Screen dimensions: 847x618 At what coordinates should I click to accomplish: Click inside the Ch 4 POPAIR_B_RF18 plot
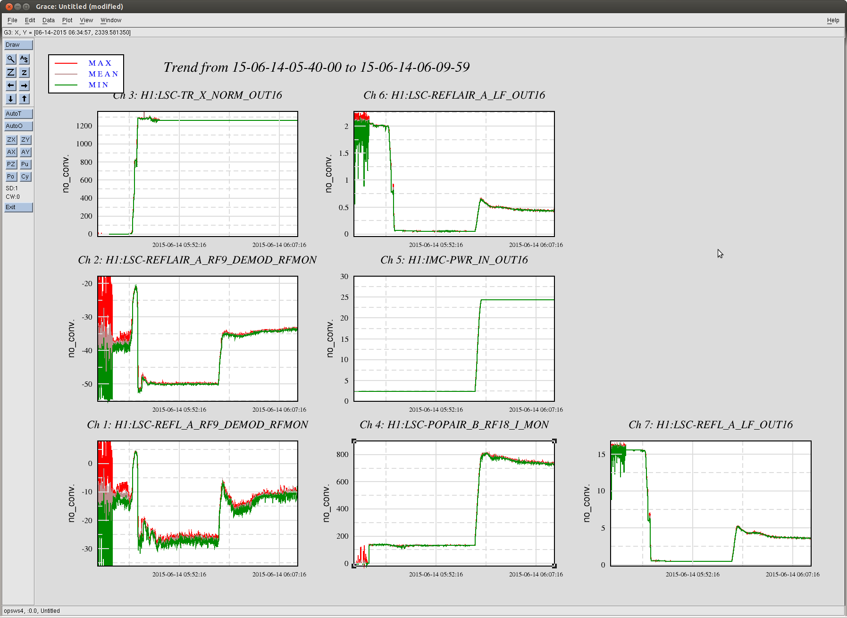(x=454, y=503)
